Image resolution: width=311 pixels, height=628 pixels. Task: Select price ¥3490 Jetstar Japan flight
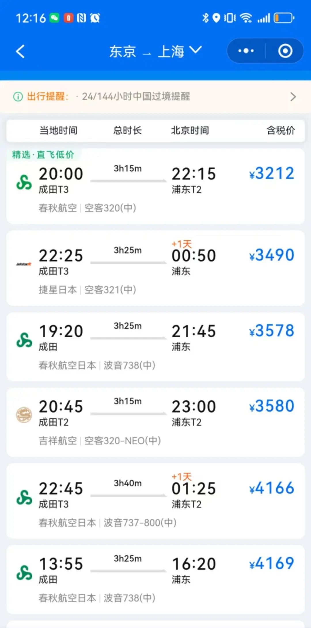155,268
